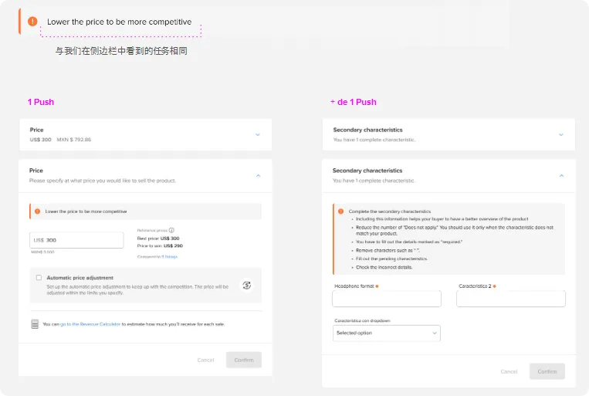The width and height of the screenshot is (589, 396).
Task: Click the orange alert icon in Secondary characteristics
Action: pos(340,211)
